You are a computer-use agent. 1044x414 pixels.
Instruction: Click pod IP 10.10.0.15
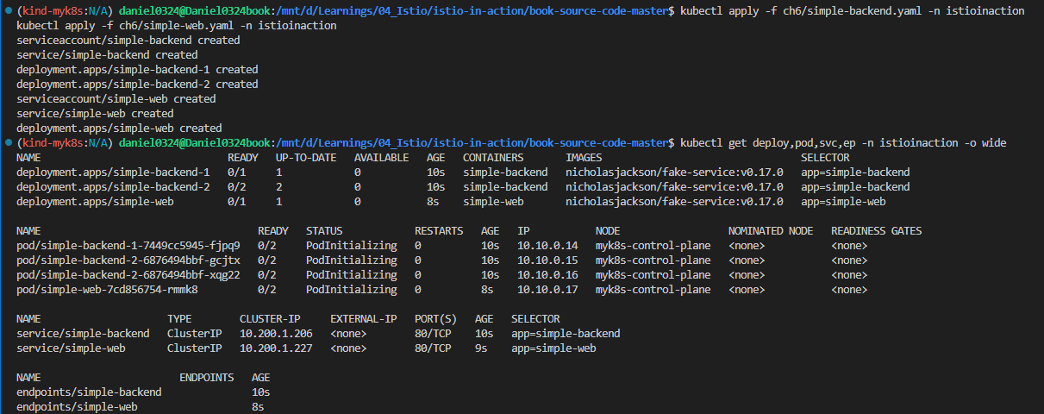click(x=547, y=260)
